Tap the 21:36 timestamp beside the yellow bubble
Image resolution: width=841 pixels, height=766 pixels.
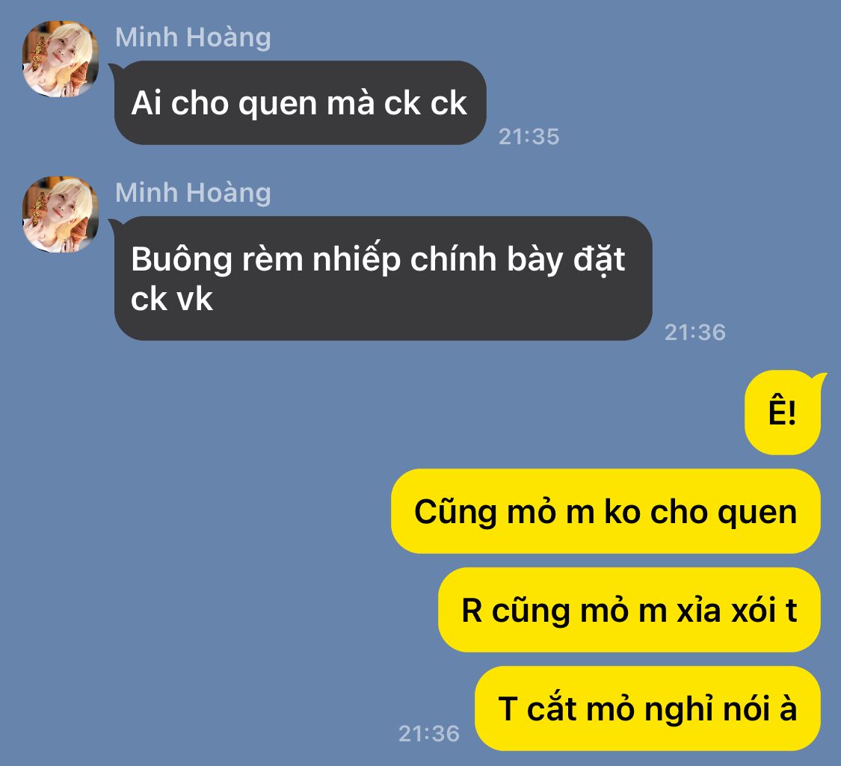coord(429,733)
